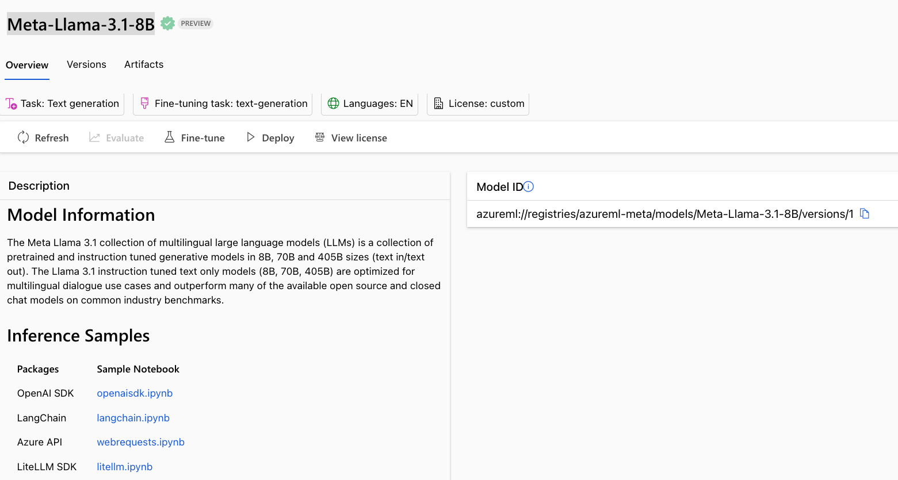Click the Task: Text generation tag

tap(63, 103)
